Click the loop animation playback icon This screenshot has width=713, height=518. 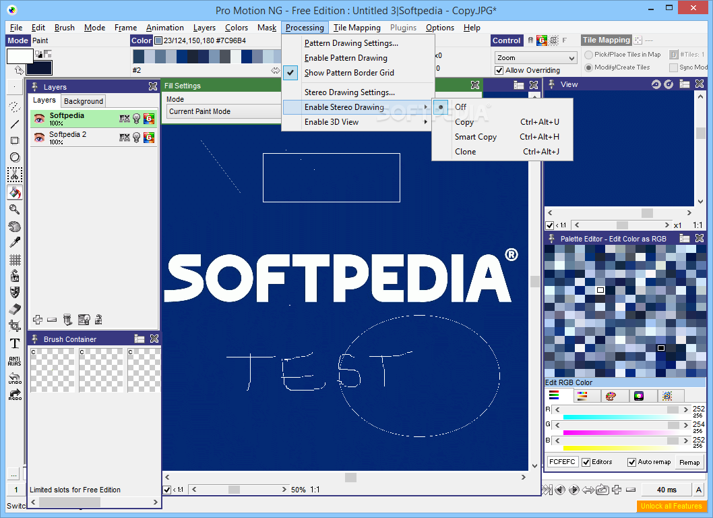602,490
